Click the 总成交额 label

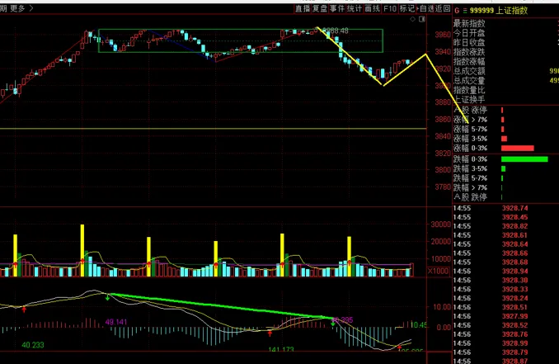[x=469, y=71]
